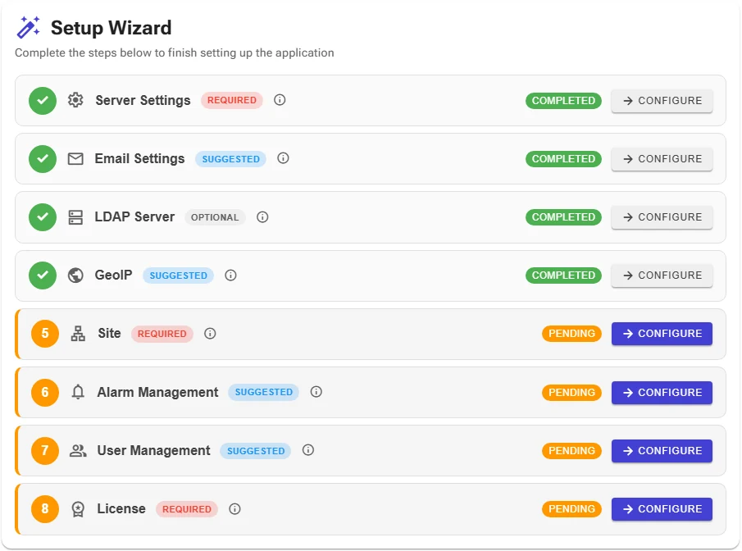This screenshot has height=551, width=742.
Task: Click the "User Management" step title
Action: click(154, 451)
